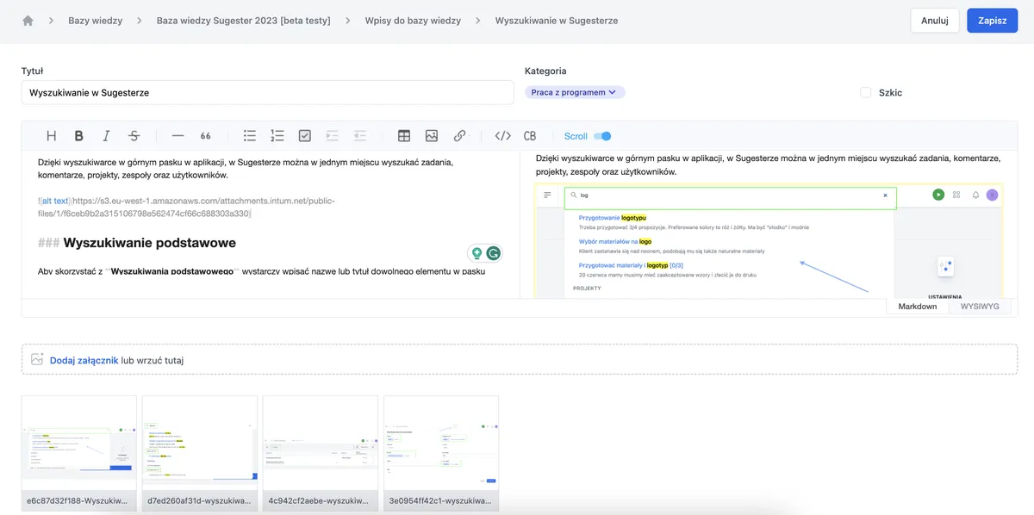Image resolution: width=1034 pixels, height=515 pixels.
Task: Insert a table into the editor
Action: 404,136
